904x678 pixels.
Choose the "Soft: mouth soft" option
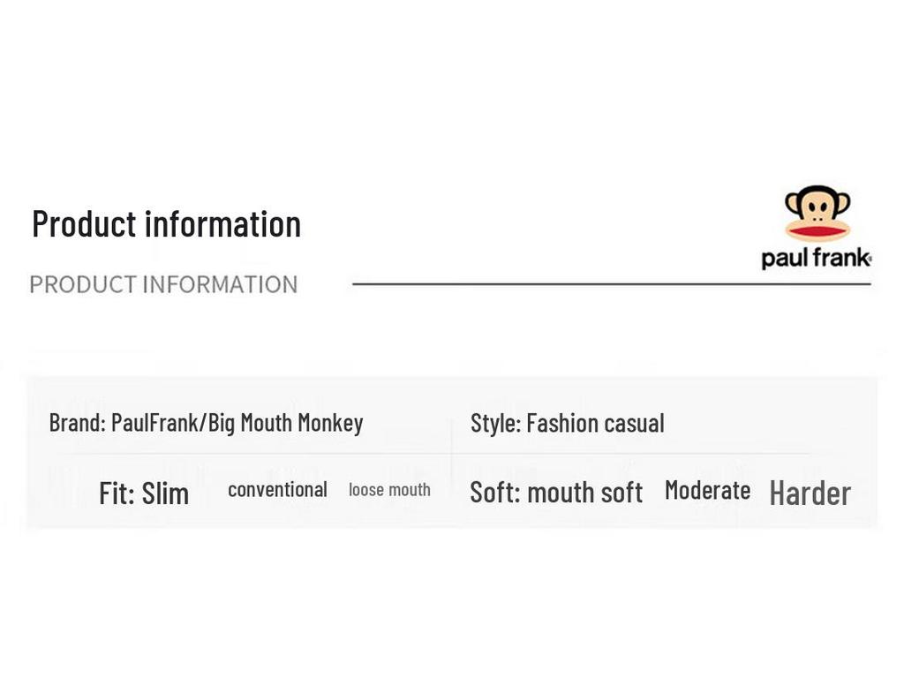pos(556,492)
